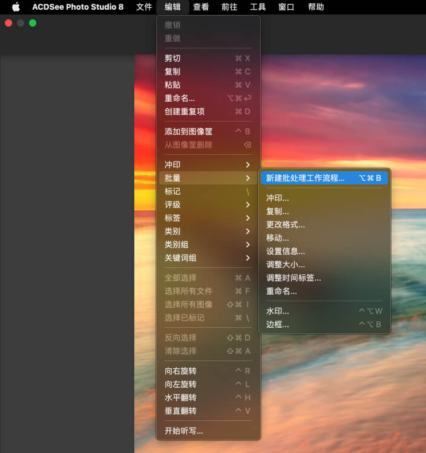Select 重命名... in the edit menu

(x=208, y=98)
